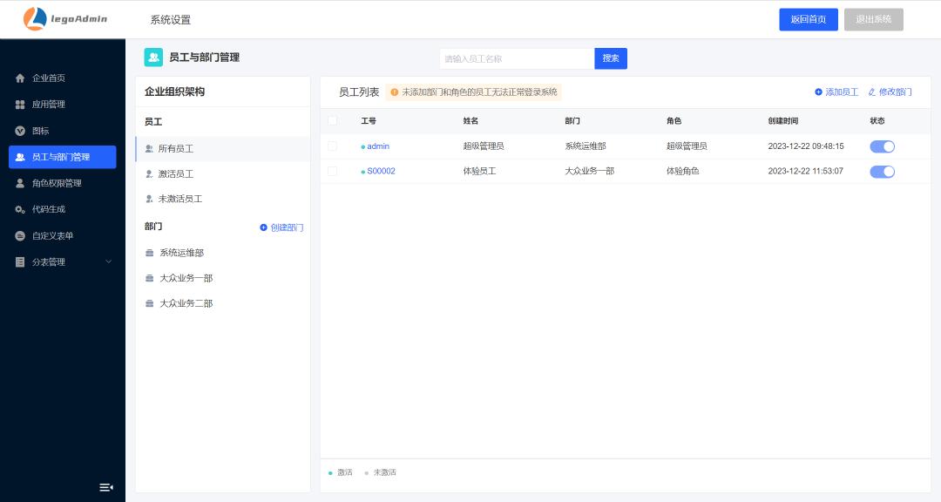Click the 图标 sidebar icon
The width and height of the screenshot is (941, 502).
coord(20,131)
